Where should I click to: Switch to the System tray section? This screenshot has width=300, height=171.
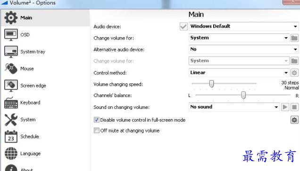click(x=33, y=52)
